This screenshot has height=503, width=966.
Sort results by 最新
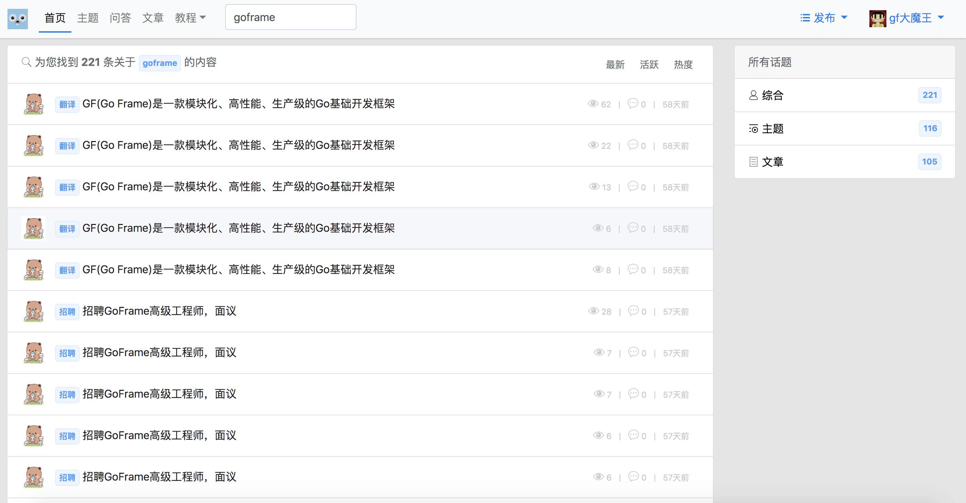(x=615, y=65)
